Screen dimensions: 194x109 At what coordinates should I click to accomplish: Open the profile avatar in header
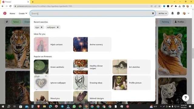(x=184, y=13)
